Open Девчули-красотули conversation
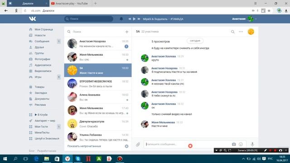290x163 pixels. pyautogui.click(x=98, y=124)
